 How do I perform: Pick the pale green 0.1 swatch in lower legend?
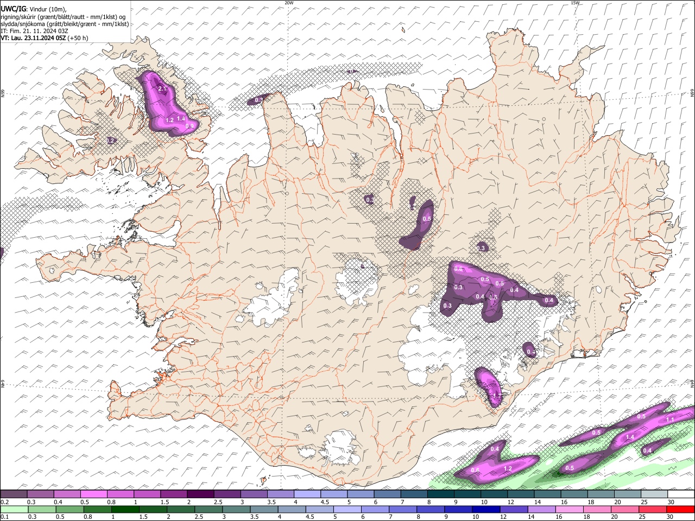[14, 509]
